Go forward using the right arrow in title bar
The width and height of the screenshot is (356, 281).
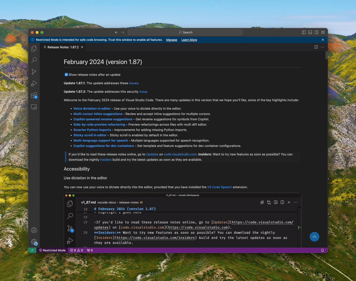(123, 32)
